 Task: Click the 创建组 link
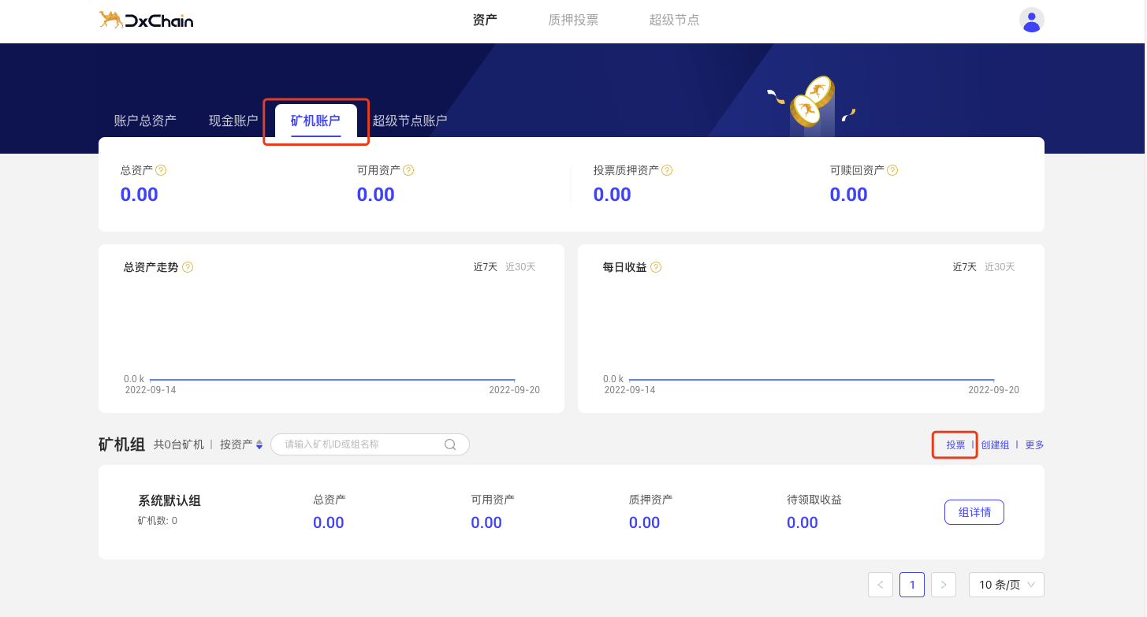pyautogui.click(x=995, y=445)
